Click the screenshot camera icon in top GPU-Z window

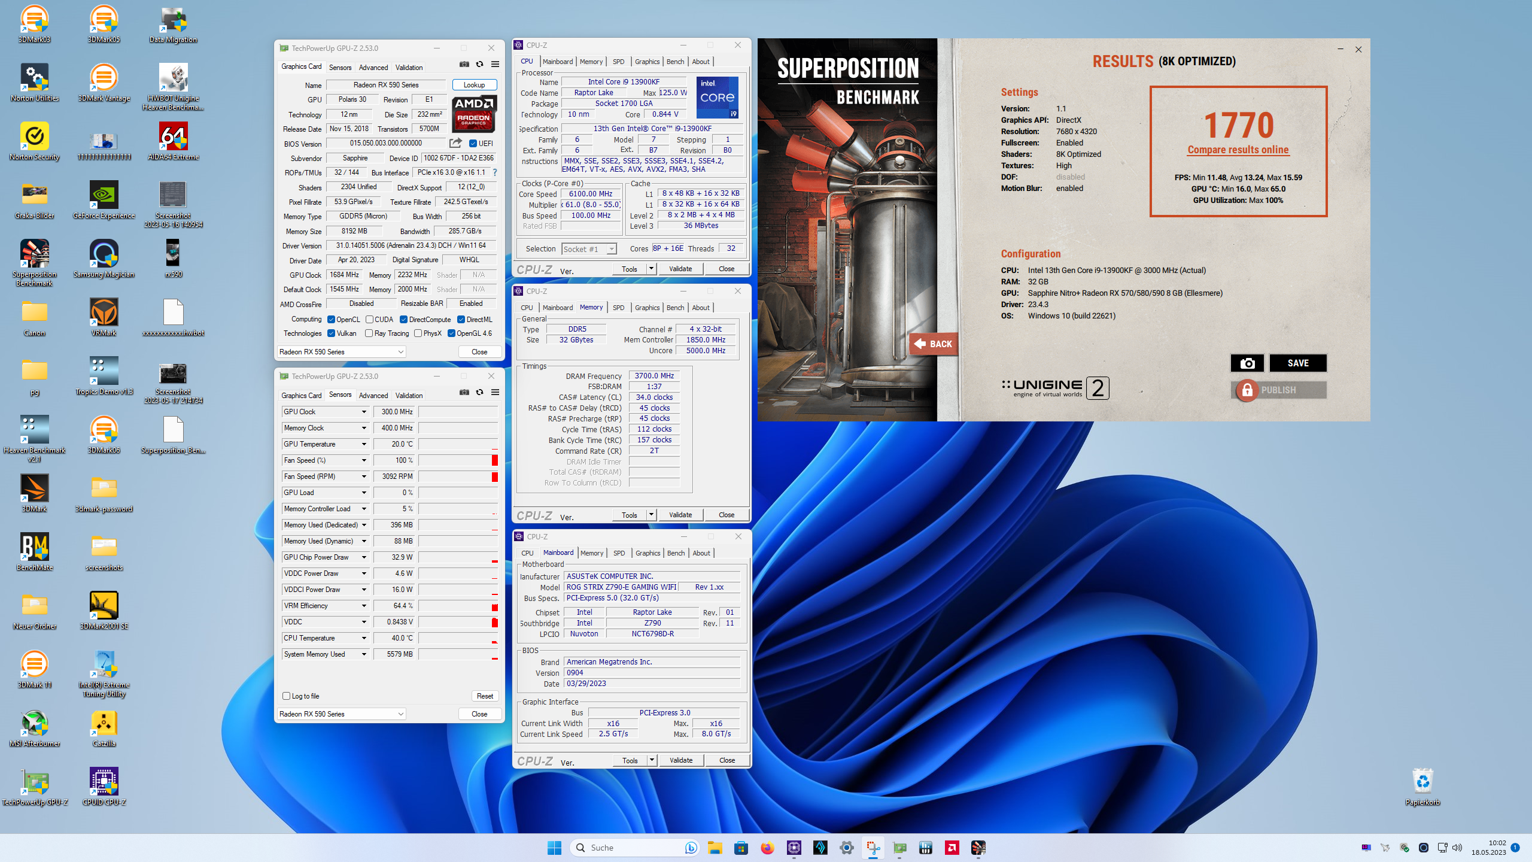[x=464, y=65]
